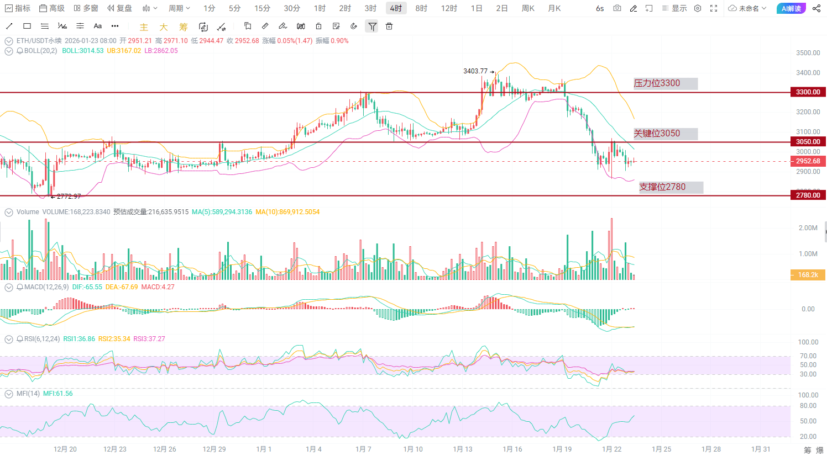
Task: Switch to the 30分 timeframe
Action: tap(292, 8)
